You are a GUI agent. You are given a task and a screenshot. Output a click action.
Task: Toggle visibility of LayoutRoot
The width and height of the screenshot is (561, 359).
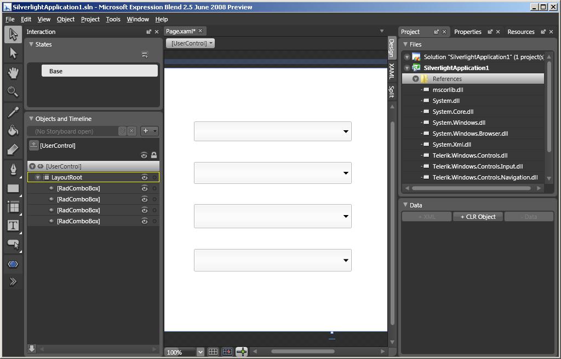pyautogui.click(x=145, y=177)
